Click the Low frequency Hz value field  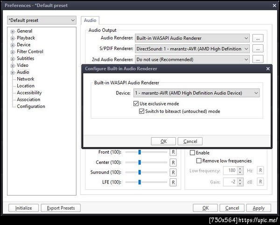231,170
